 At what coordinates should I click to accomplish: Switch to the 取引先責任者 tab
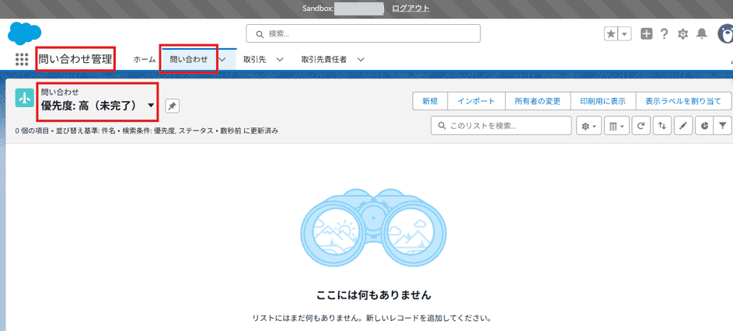tap(324, 60)
